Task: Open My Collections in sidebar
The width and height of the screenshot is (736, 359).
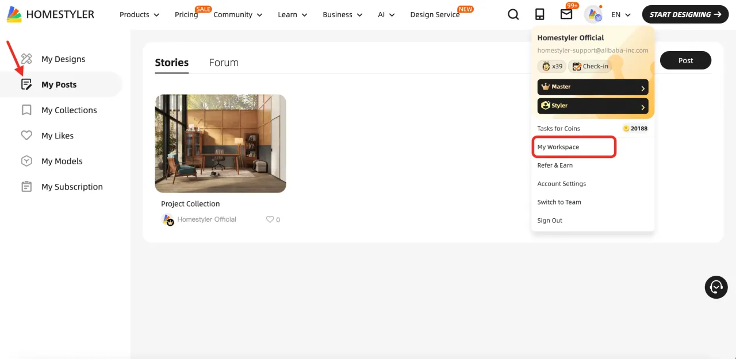Action: [68, 110]
